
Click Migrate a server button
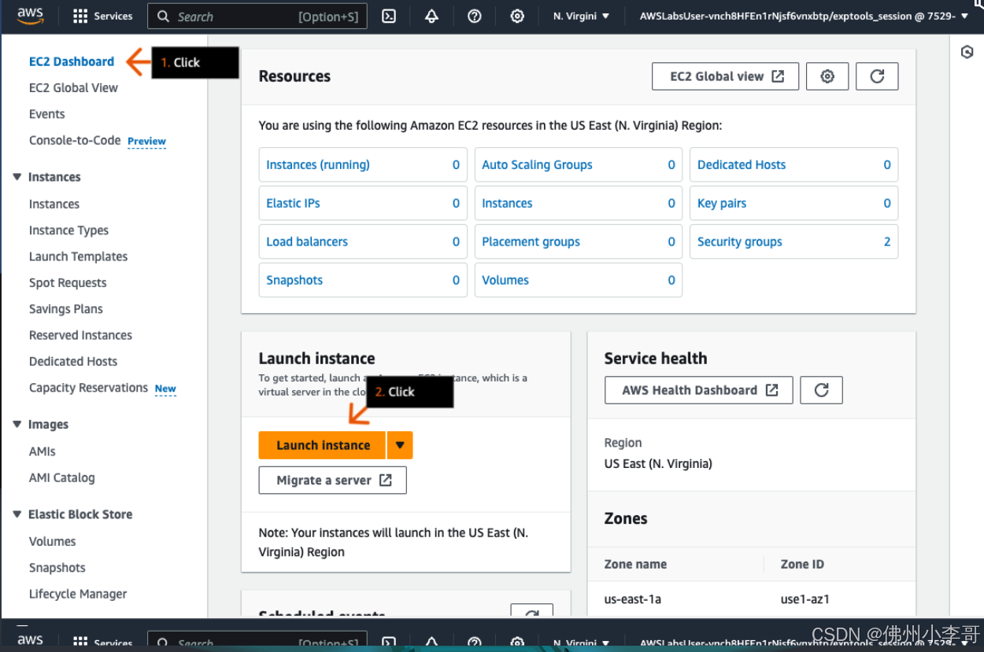332,481
